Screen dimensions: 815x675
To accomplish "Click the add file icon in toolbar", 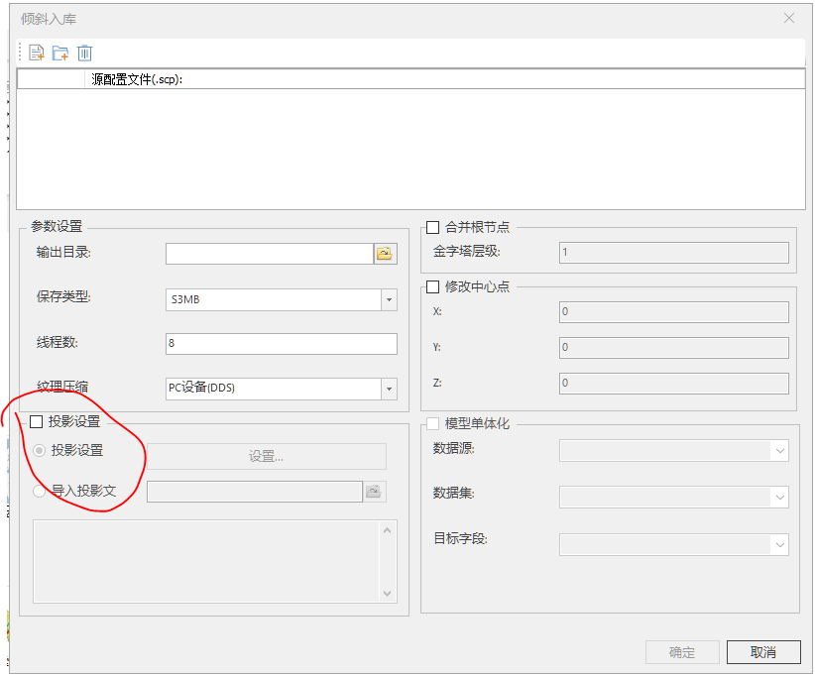I will tap(37, 53).
